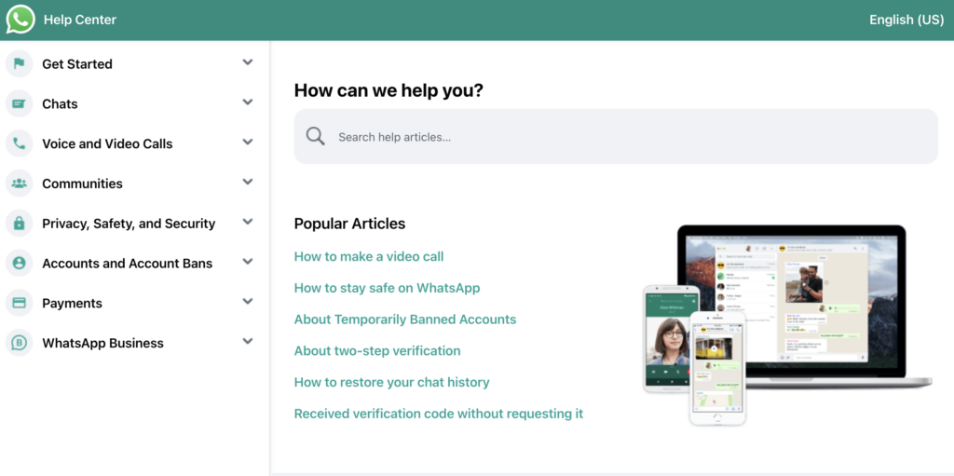Click the WhatsApp Business B icon
The height and width of the screenshot is (476, 954).
19,343
